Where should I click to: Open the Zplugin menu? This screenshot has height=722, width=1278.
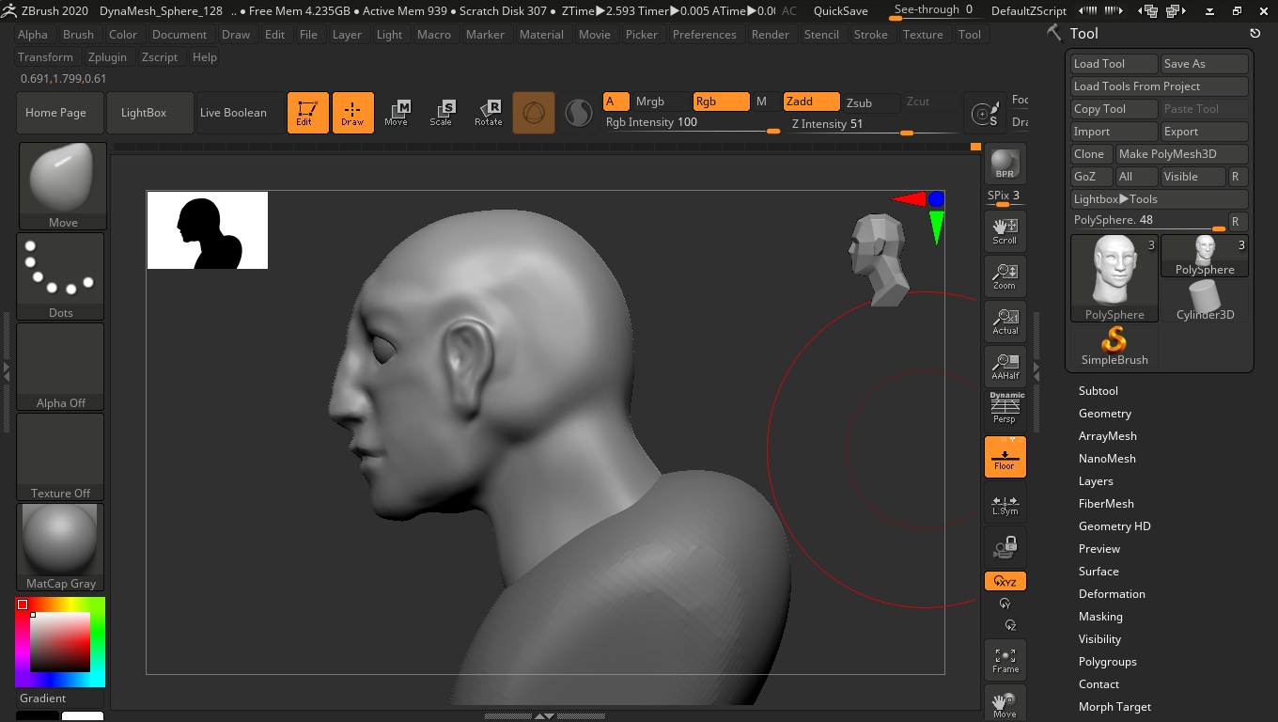click(107, 57)
